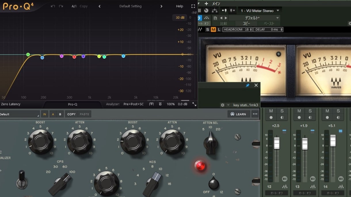Screen dimensions: 351x197
Task: Click the Pro-Q output options icon left of 100%
Action: (x=160, y=104)
